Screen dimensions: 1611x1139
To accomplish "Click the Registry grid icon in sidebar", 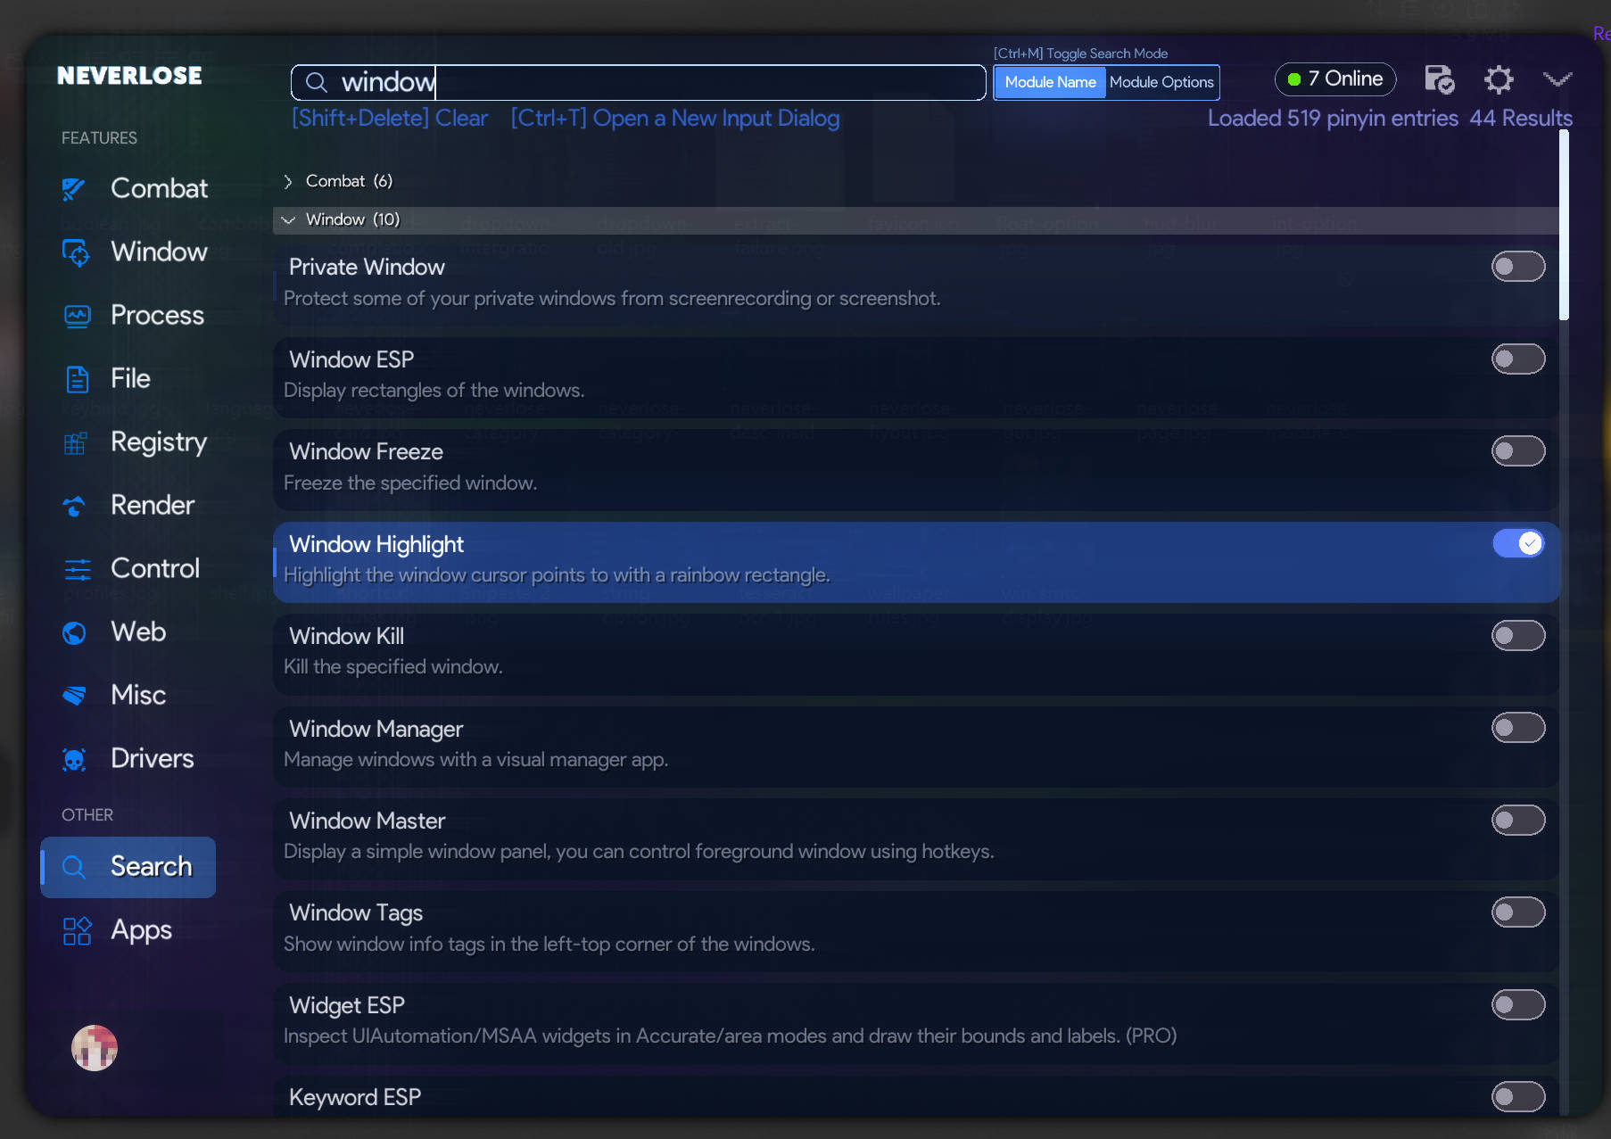I will [75, 442].
